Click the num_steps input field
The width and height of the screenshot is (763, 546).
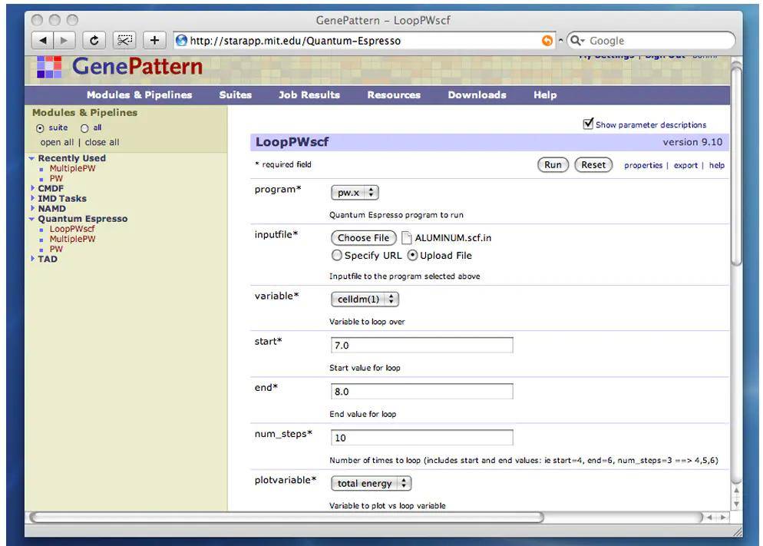pos(421,438)
